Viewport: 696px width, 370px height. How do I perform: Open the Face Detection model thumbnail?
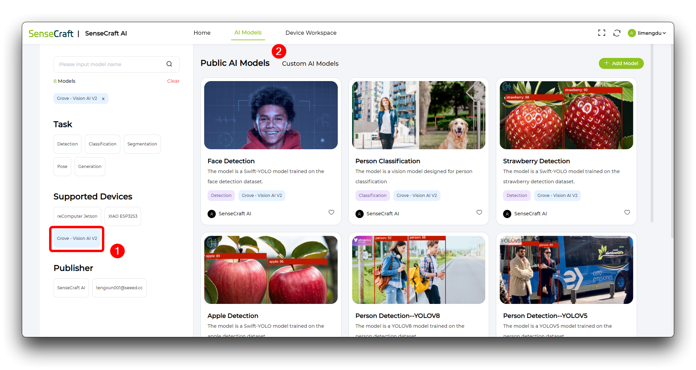point(271,115)
